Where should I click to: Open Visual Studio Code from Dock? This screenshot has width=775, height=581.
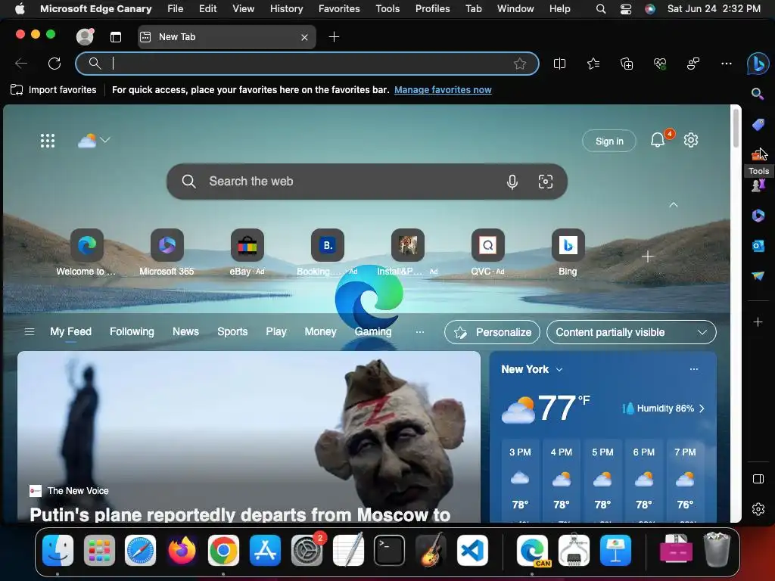pyautogui.click(x=472, y=551)
